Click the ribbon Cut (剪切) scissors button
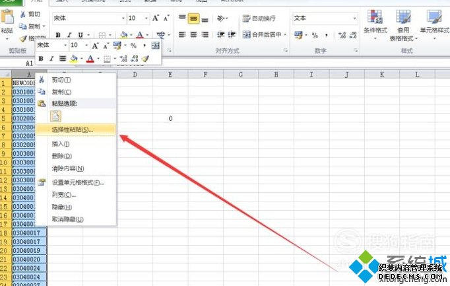Screen dimensions: 450x286 tap(30, 15)
